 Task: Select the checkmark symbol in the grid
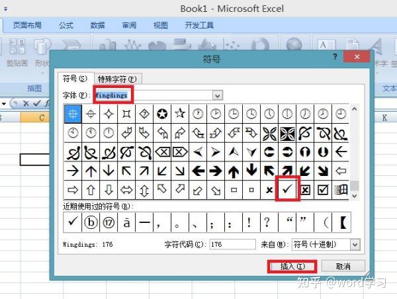pyautogui.click(x=287, y=189)
